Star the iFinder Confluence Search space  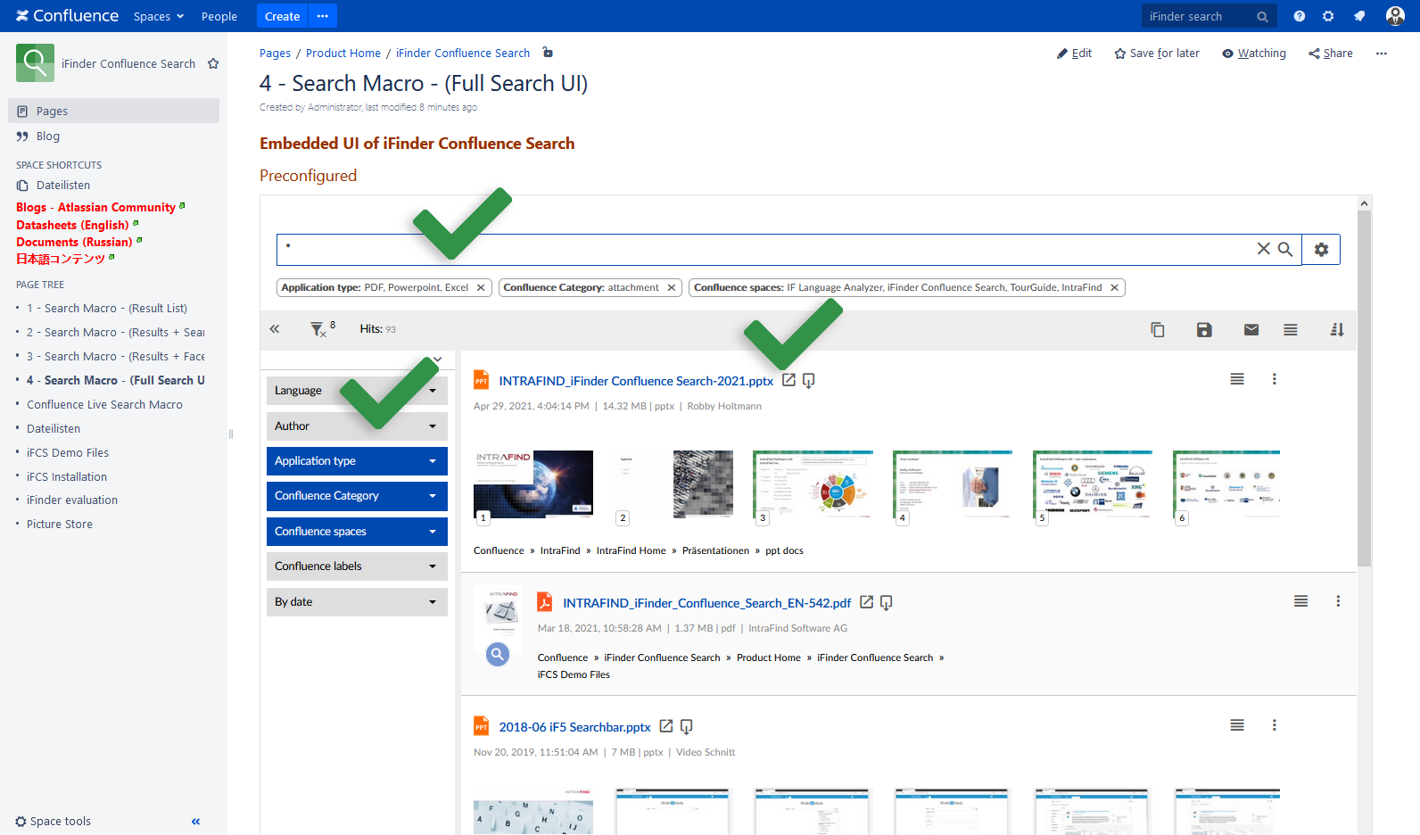[213, 63]
